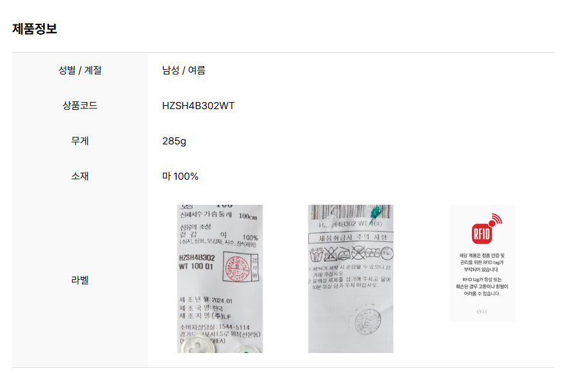Click the red round inspection stamp
569x380 pixels.
coord(236,269)
